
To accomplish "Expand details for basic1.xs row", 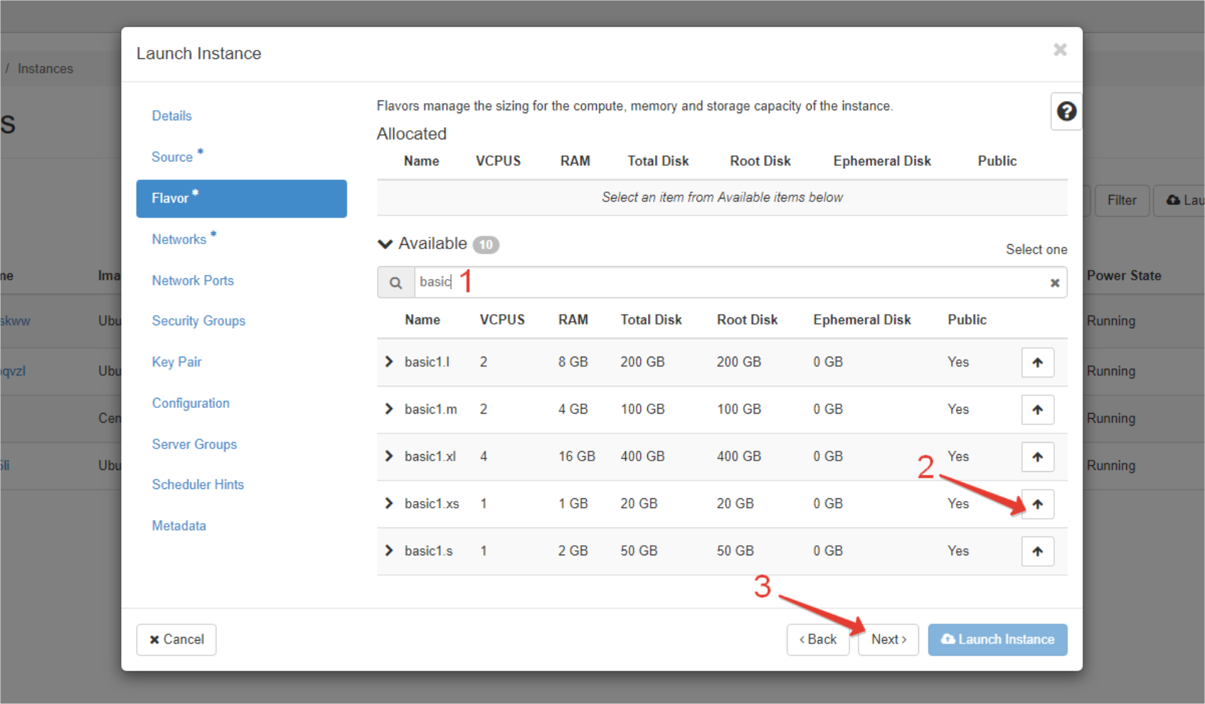I will tap(388, 503).
